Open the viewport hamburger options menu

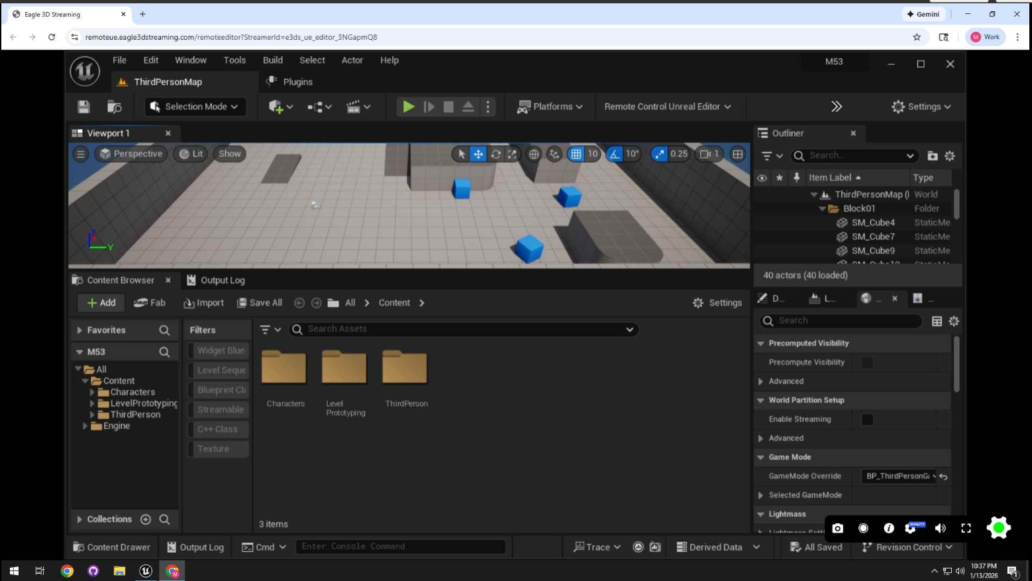point(81,154)
